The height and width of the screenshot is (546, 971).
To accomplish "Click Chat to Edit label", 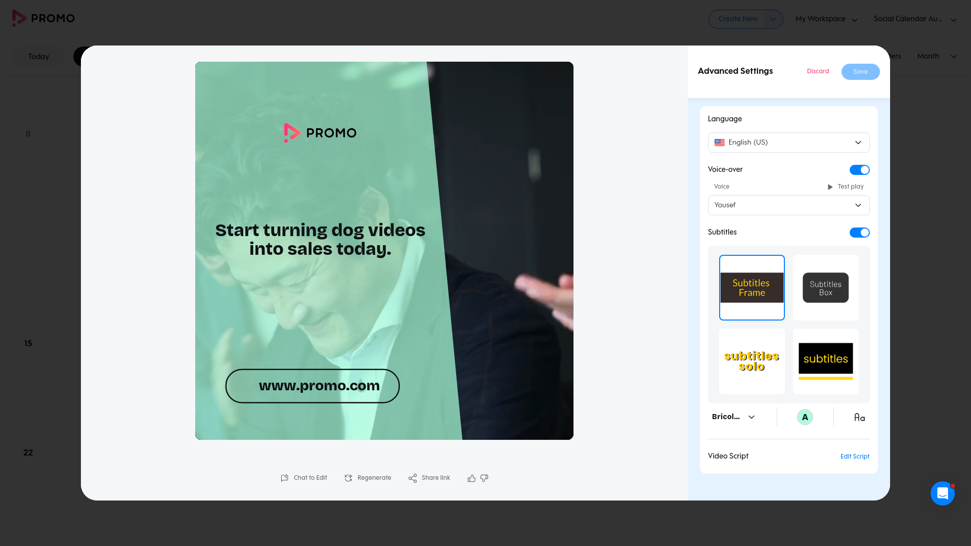I will pyautogui.click(x=310, y=478).
